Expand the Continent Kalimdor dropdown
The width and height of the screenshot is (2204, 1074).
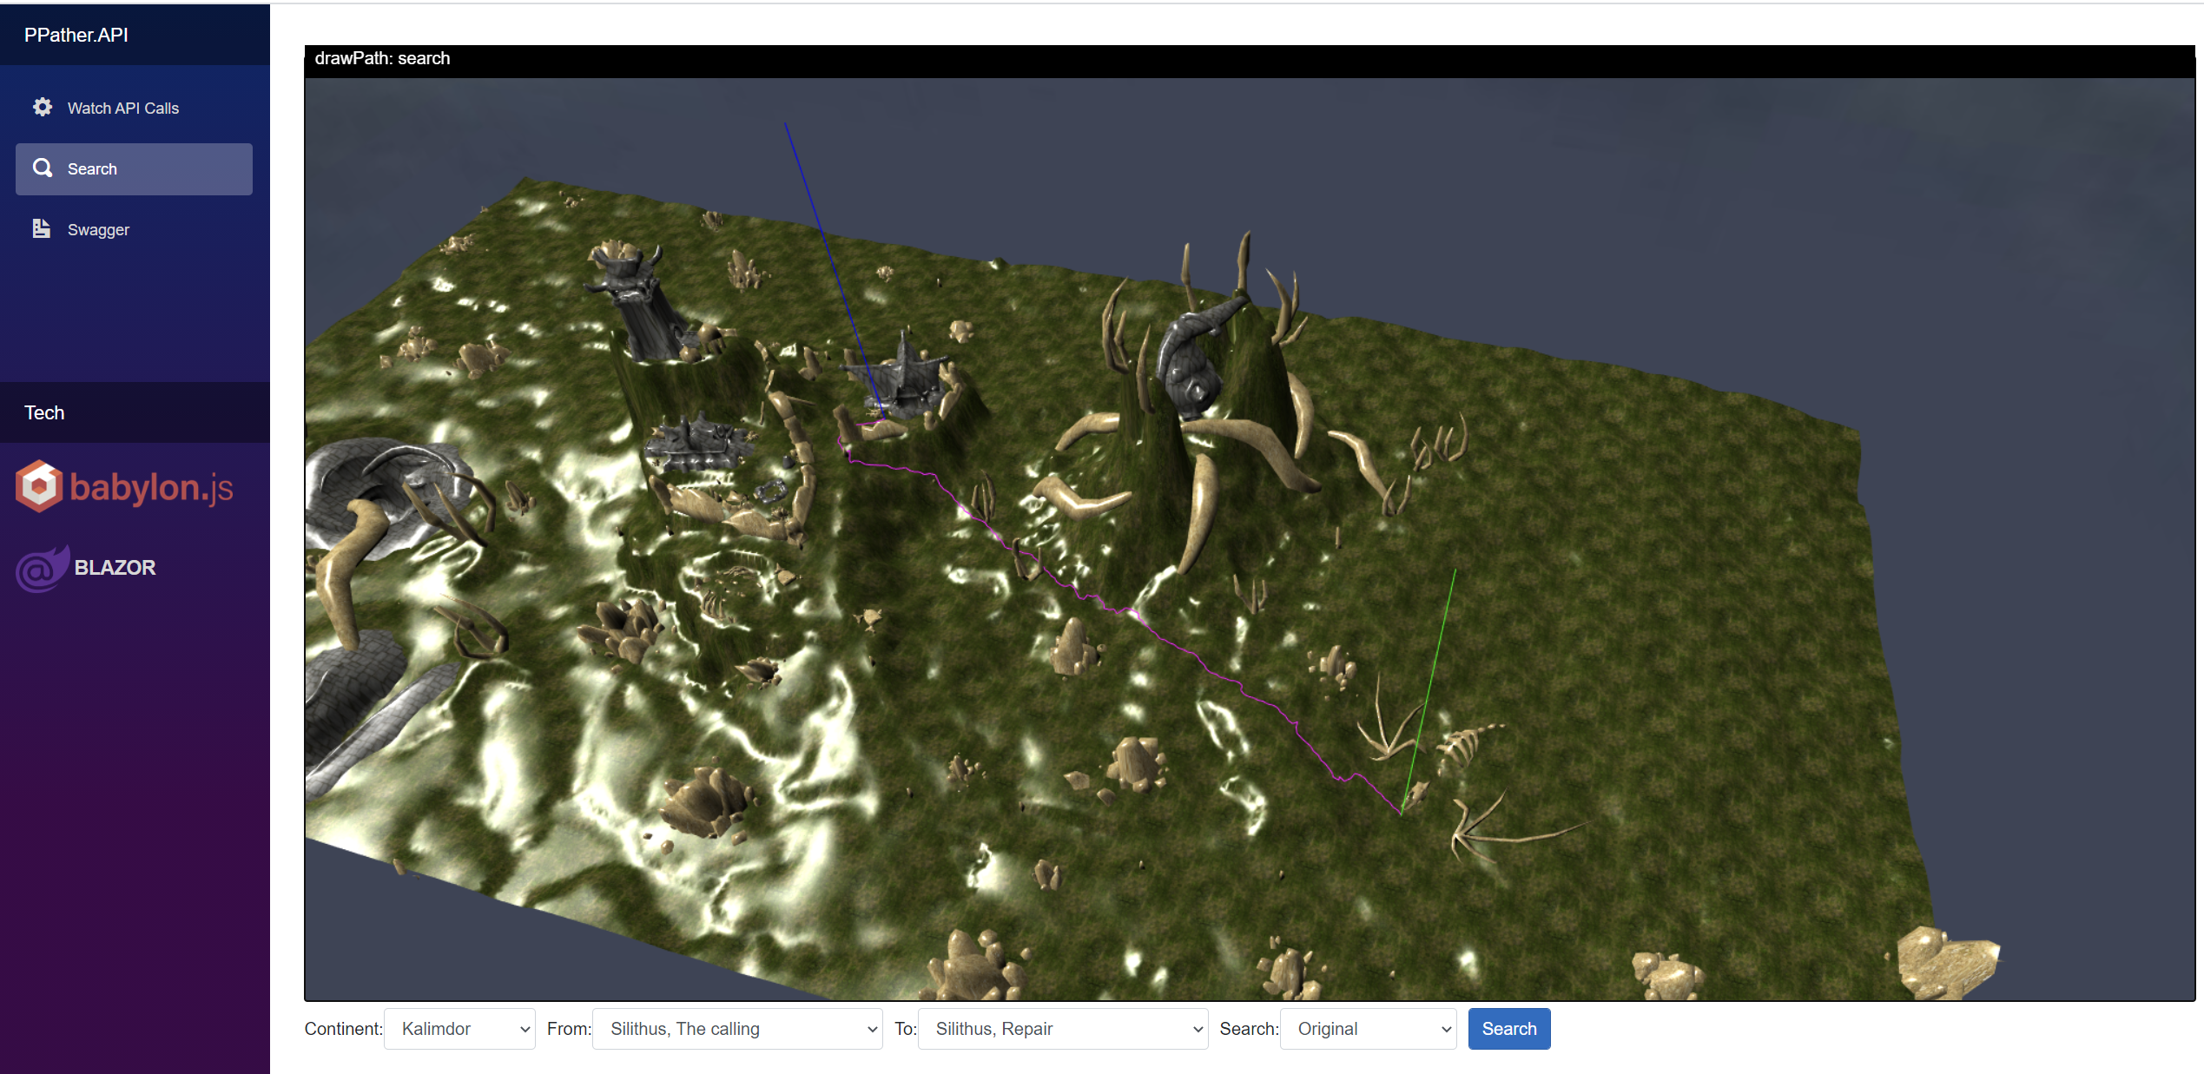[x=459, y=1028]
